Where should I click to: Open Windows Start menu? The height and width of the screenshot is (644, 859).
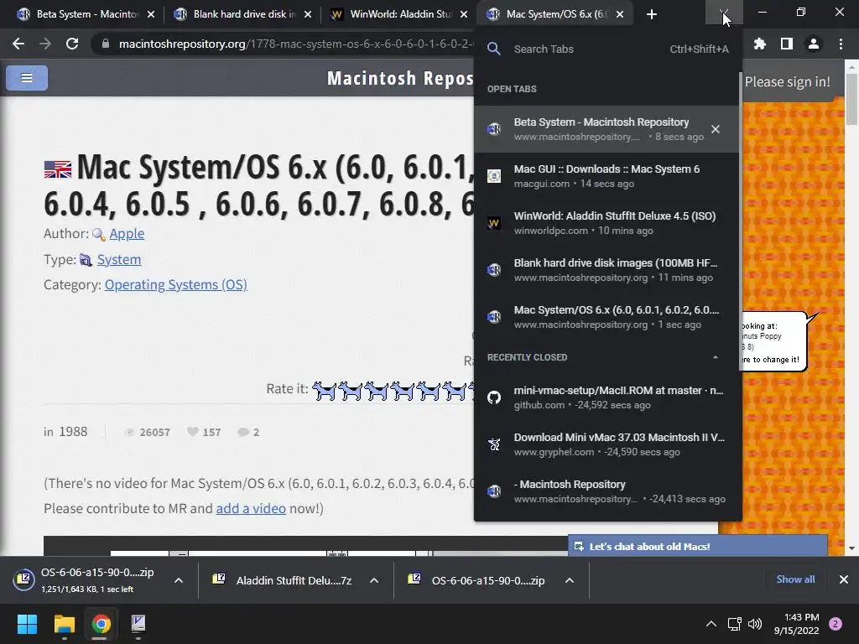pyautogui.click(x=27, y=624)
